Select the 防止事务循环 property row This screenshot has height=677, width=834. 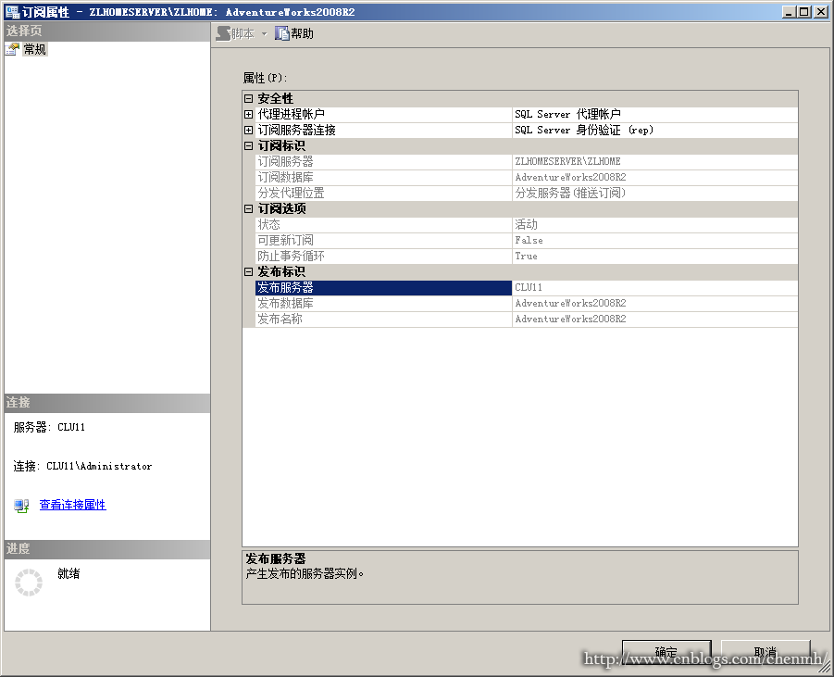(x=526, y=256)
